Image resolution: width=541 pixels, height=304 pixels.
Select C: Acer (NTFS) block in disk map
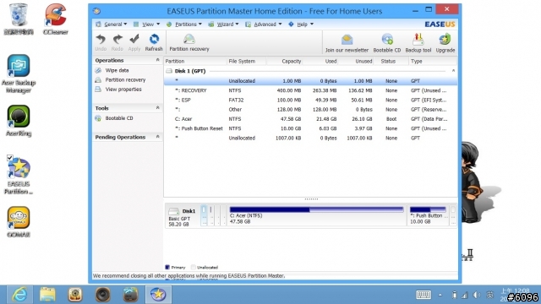point(316,215)
